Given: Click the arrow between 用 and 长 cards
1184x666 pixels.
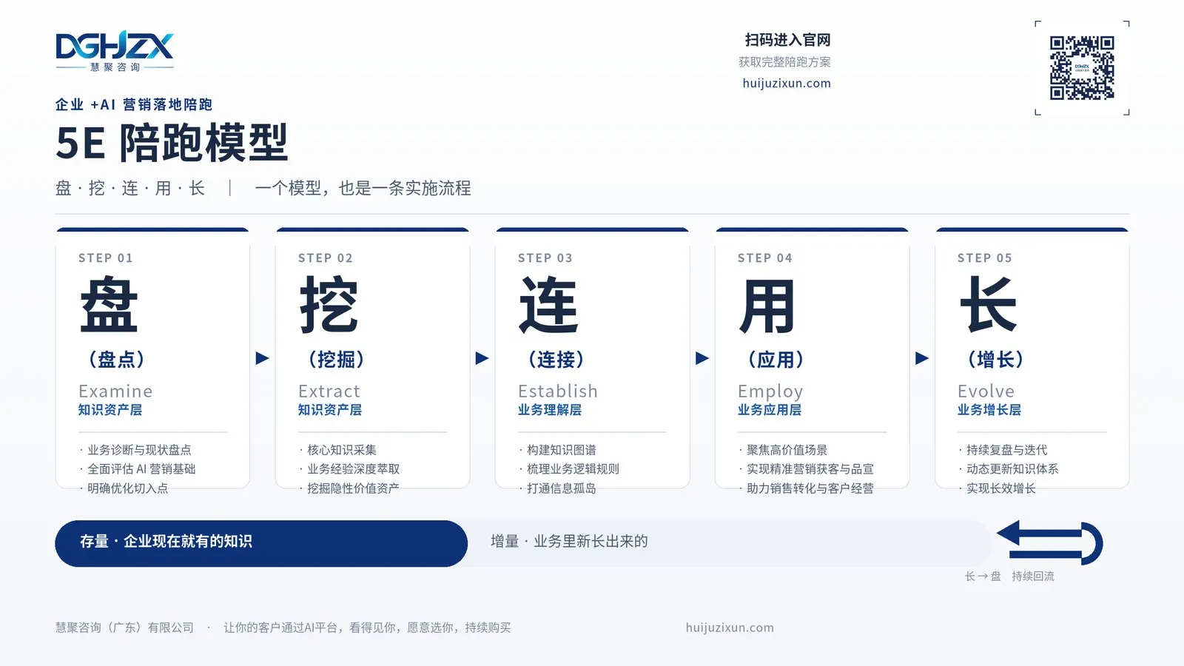Looking at the screenshot, I should [922, 358].
